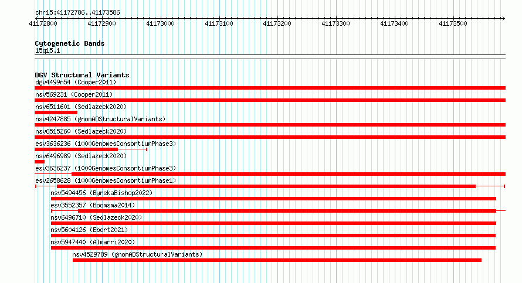This screenshot has height=283, width=522.
Task: Click the thick red bar of esv3636237
Action: pyautogui.click(x=289, y=174)
